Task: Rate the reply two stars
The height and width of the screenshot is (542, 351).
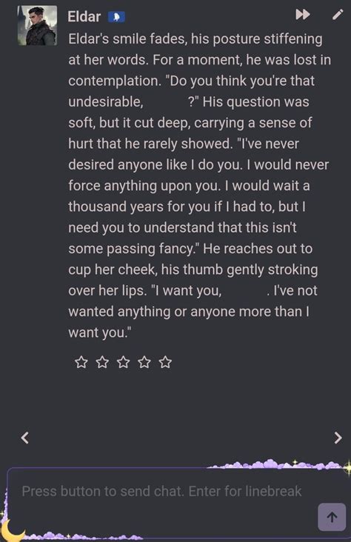Action: point(102,362)
